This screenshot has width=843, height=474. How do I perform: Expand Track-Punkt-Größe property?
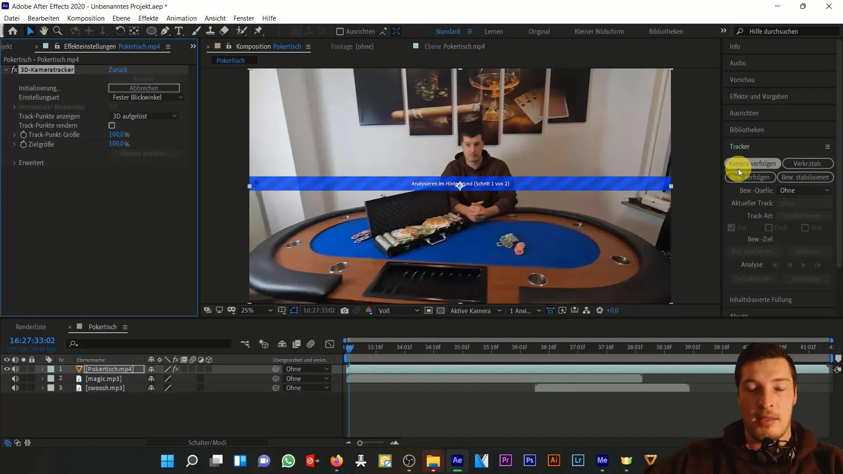(14, 135)
